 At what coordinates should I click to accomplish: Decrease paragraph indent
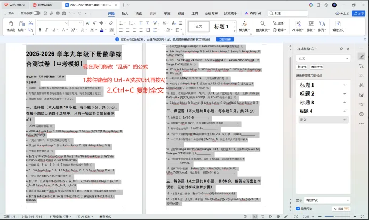point(141,23)
